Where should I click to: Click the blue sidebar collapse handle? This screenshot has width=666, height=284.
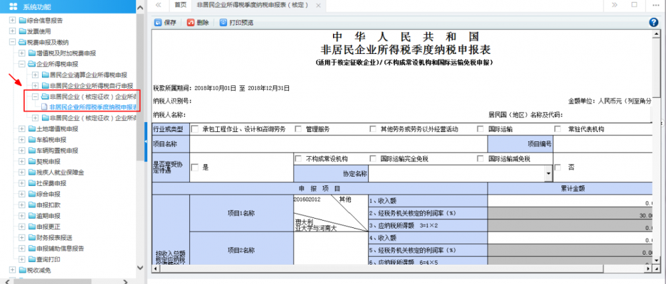(146, 143)
